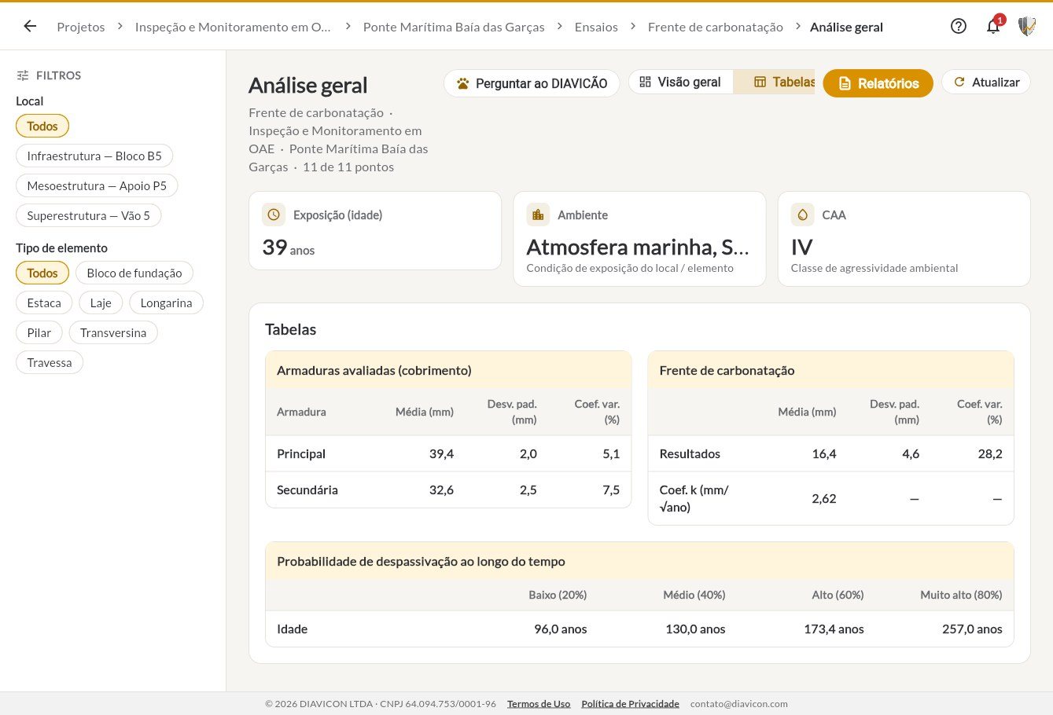This screenshot has width=1053, height=715.
Task: Open the user profile avatar
Action: coord(1026,26)
